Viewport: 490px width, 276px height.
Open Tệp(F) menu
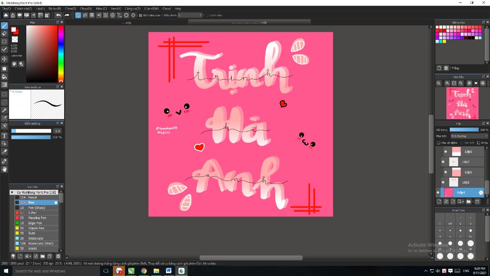pyautogui.click(x=6, y=9)
